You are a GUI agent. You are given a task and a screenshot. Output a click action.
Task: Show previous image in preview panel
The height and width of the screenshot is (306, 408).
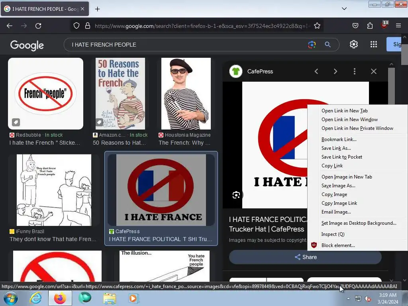click(316, 71)
